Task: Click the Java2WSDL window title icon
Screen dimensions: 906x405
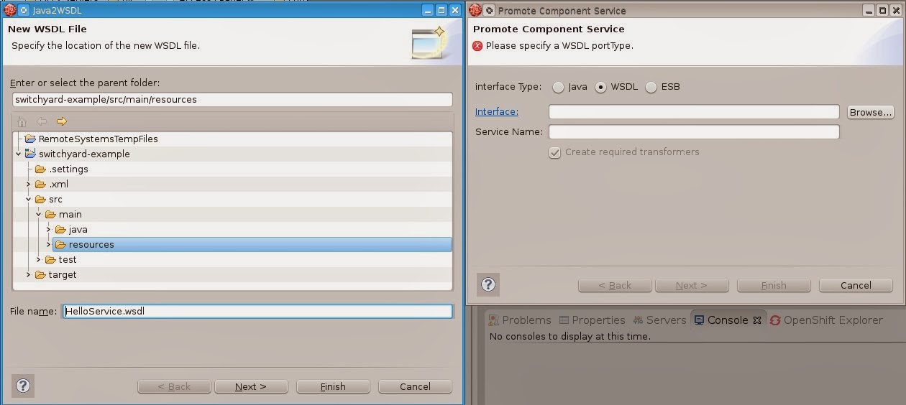Action: tap(11, 10)
